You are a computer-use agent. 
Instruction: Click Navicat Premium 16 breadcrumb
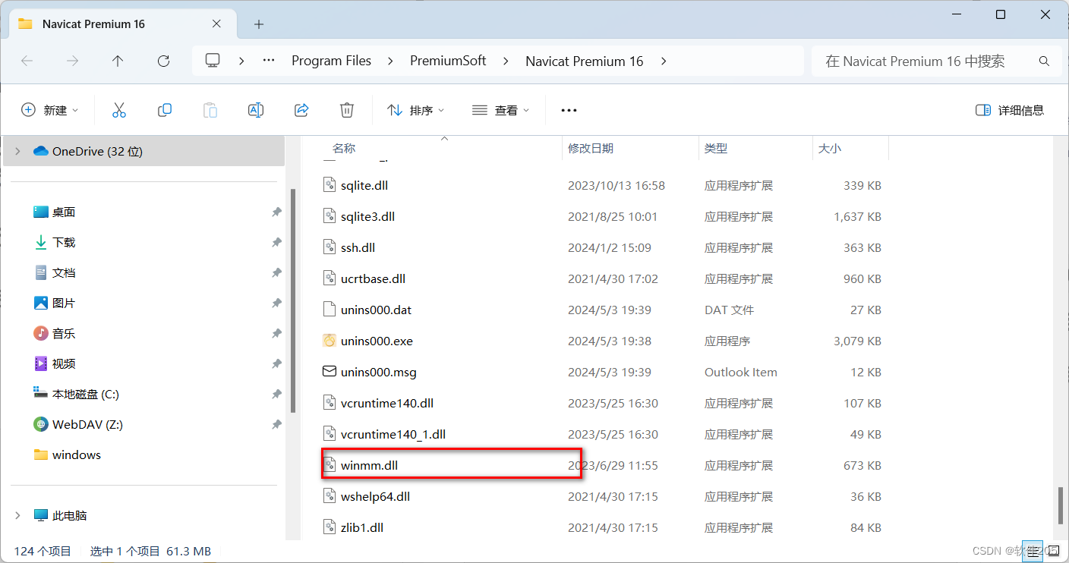coord(585,61)
